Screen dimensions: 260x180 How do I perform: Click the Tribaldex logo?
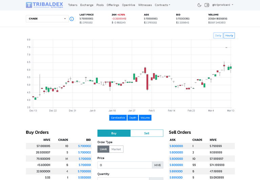pos(44,5)
